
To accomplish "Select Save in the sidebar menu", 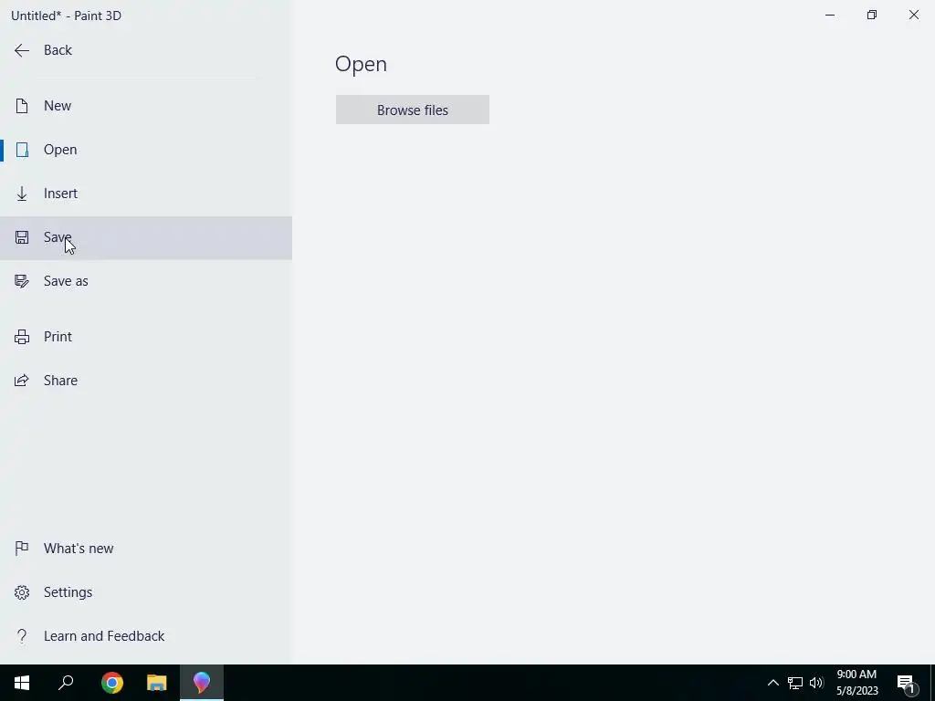I will (x=146, y=238).
